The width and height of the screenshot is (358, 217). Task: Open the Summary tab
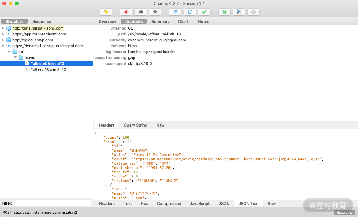(160, 21)
